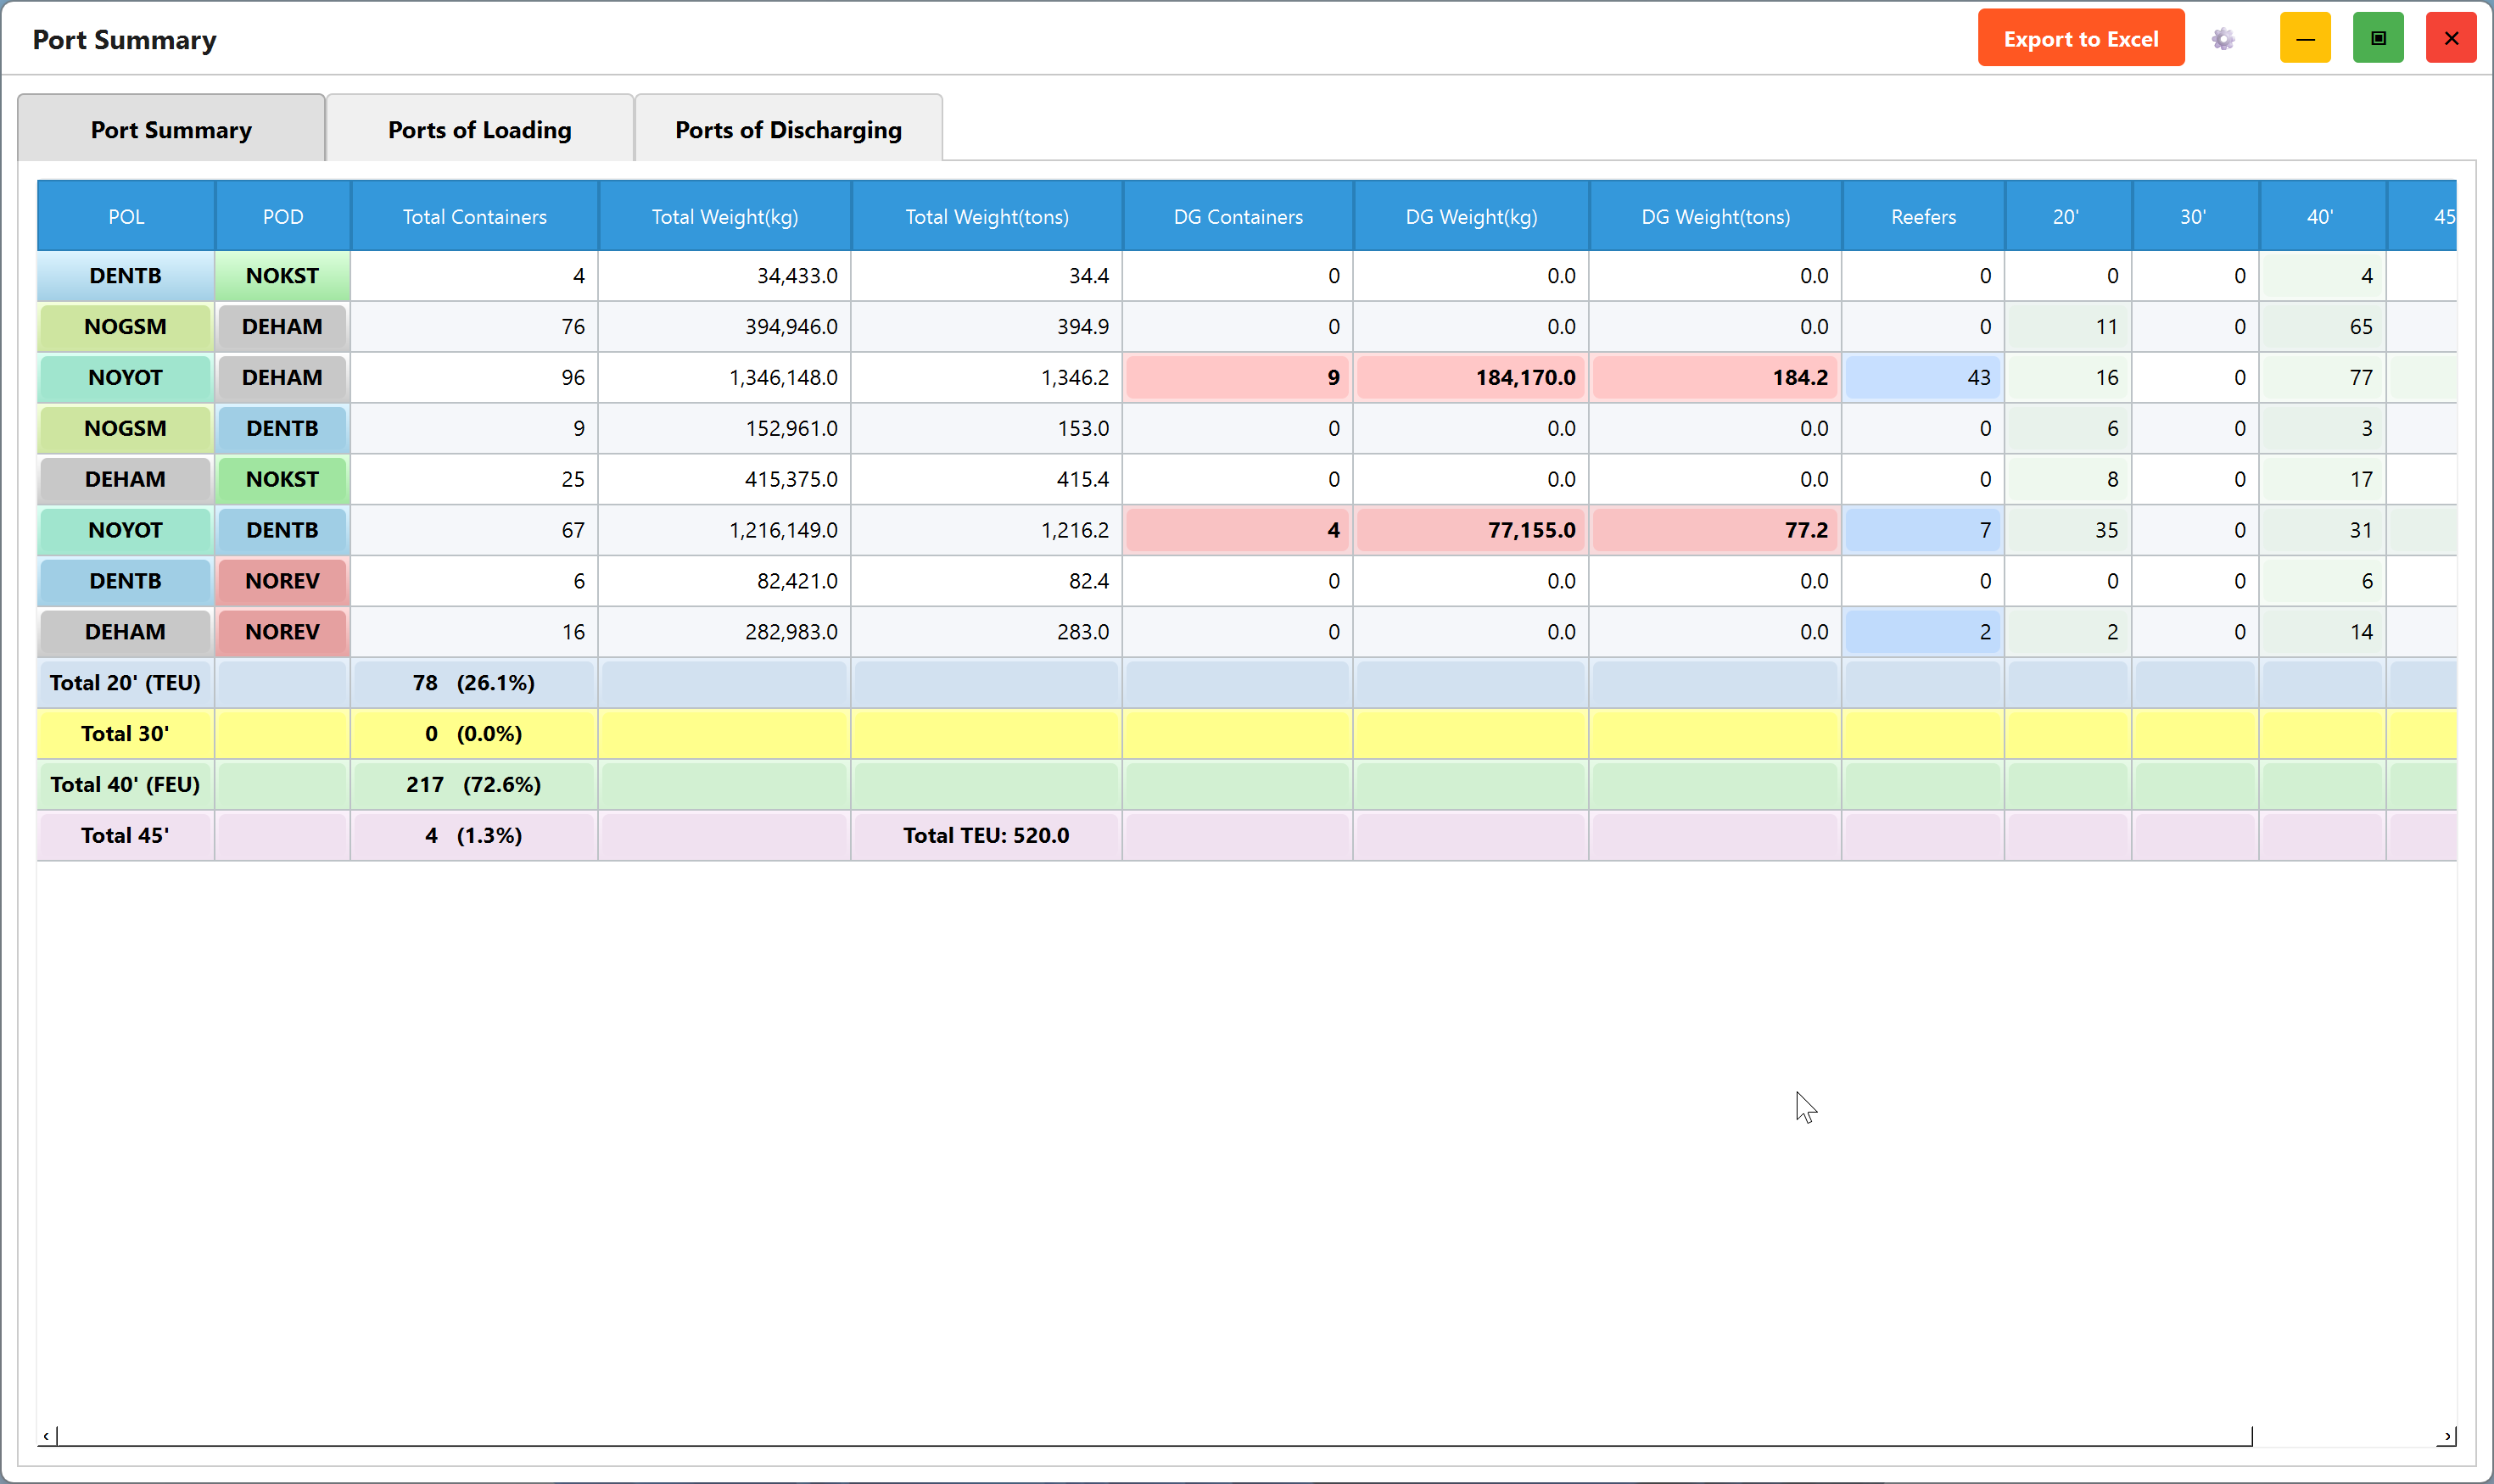Select the red NOREV cell for DENTB row
This screenshot has width=2494, height=1484.
pos(282,581)
